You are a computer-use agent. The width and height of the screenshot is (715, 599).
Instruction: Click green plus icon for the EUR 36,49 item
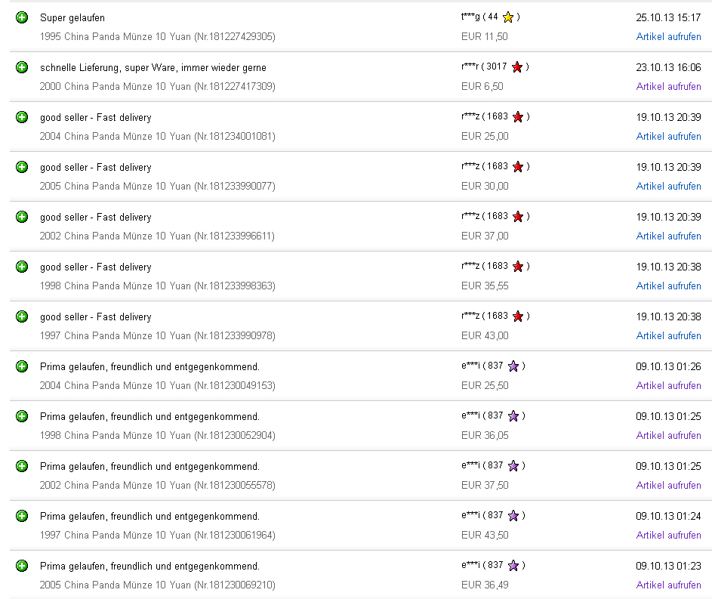click(x=22, y=566)
